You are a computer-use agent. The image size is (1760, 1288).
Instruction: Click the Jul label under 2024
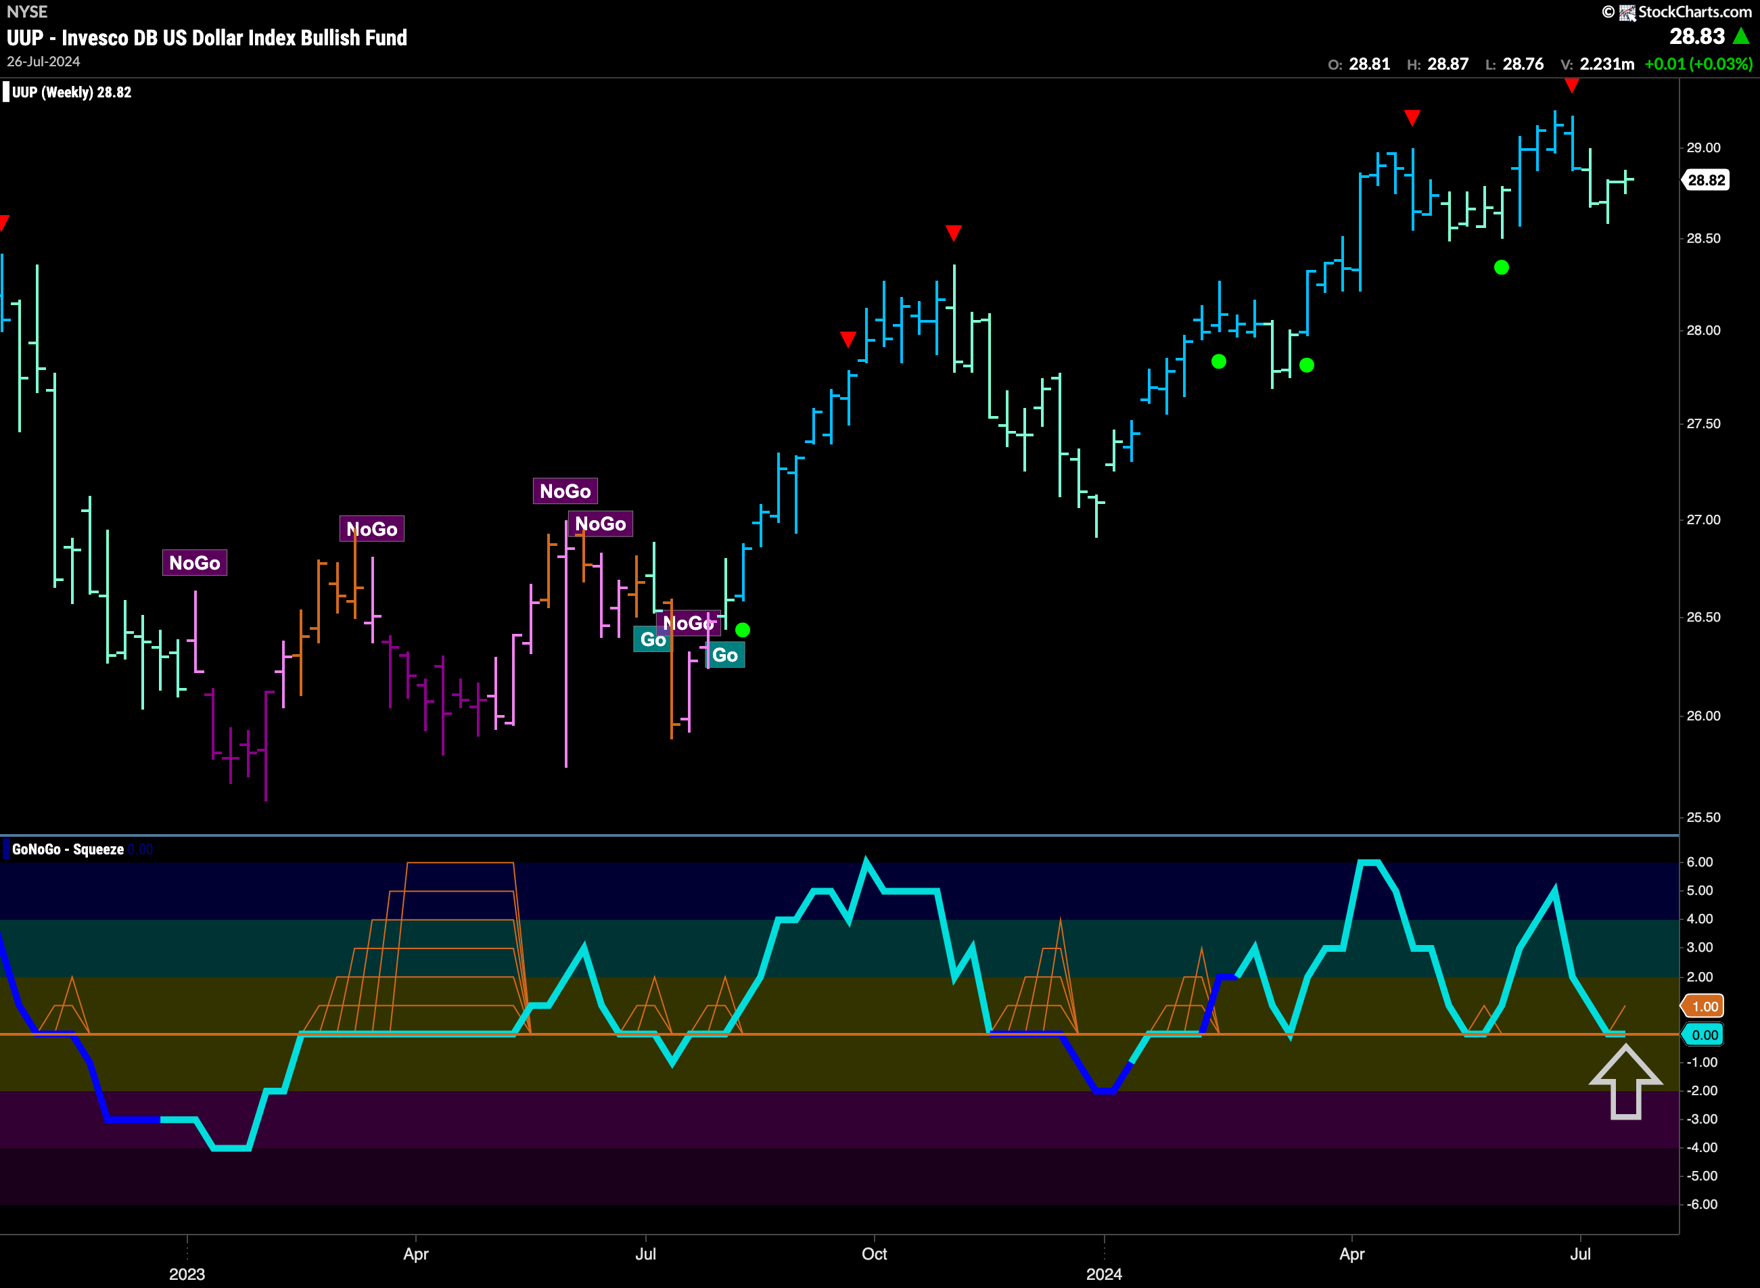point(1580,1253)
